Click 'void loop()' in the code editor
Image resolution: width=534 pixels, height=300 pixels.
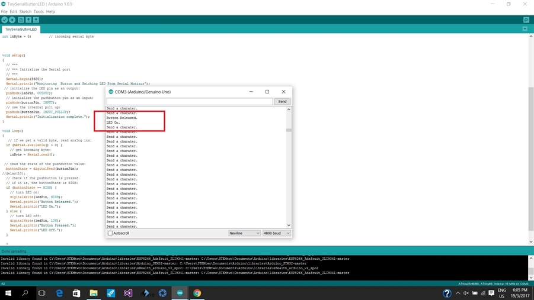click(x=12, y=131)
